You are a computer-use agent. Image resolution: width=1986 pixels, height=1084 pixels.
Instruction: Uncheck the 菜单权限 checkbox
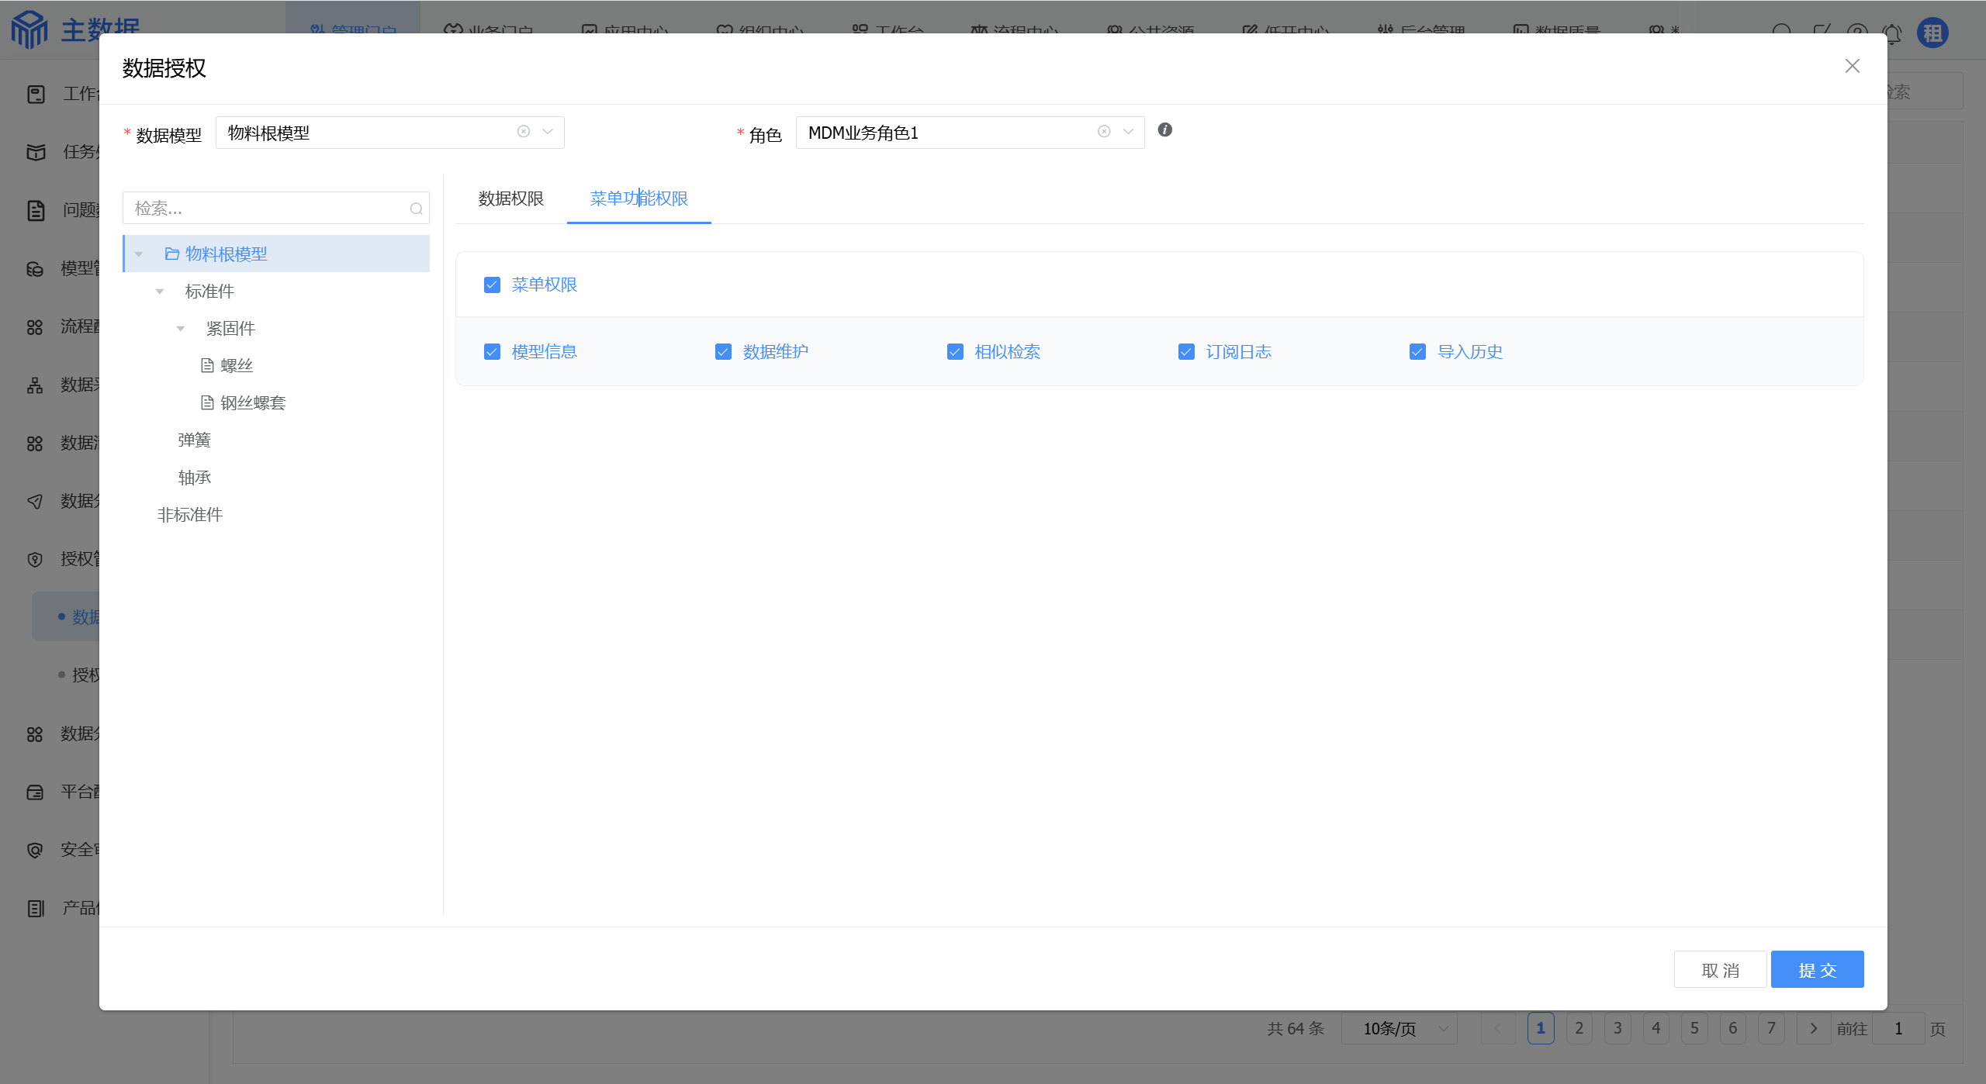[x=492, y=285]
